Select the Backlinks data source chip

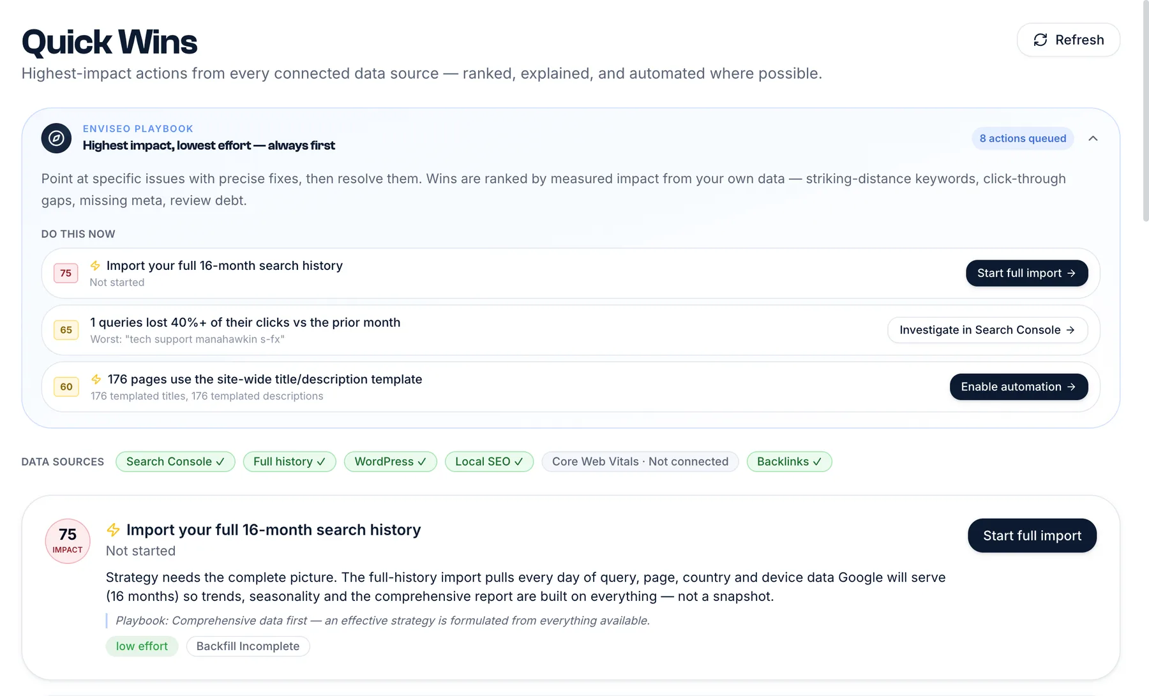coord(790,461)
